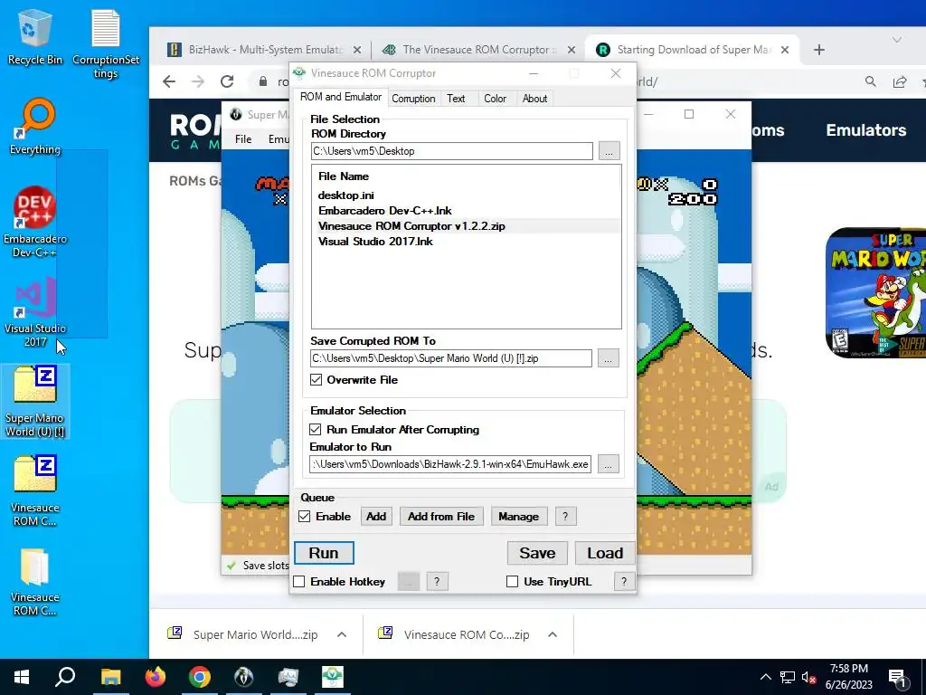Screen dimensions: 926x695
Task: Click the muted volume tray icon
Action: 809,677
